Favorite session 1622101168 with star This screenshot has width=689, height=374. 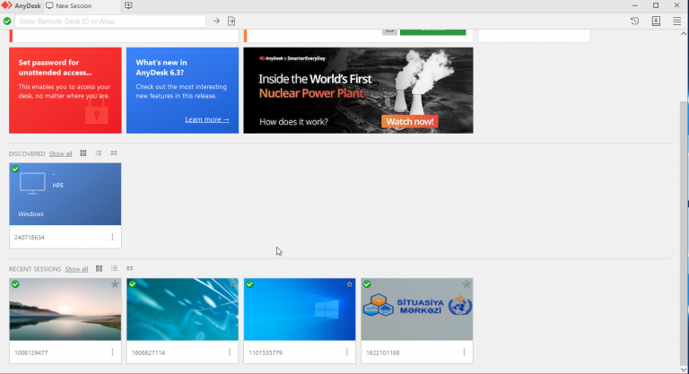coord(467,284)
